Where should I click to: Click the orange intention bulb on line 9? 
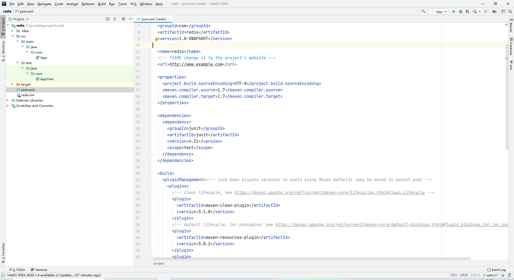click(156, 39)
